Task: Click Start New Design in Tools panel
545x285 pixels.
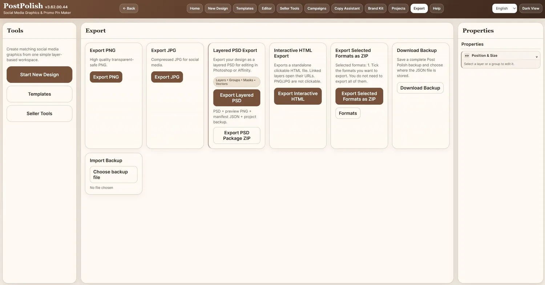Action: click(x=39, y=75)
